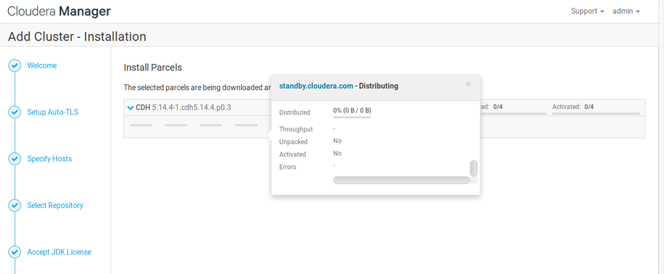Click the vertical scrollbar in the popup
This screenshot has height=274, width=664.
pos(474,169)
